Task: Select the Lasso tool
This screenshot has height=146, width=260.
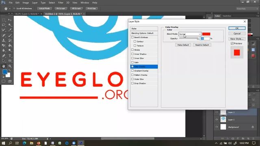Action: point(4,25)
